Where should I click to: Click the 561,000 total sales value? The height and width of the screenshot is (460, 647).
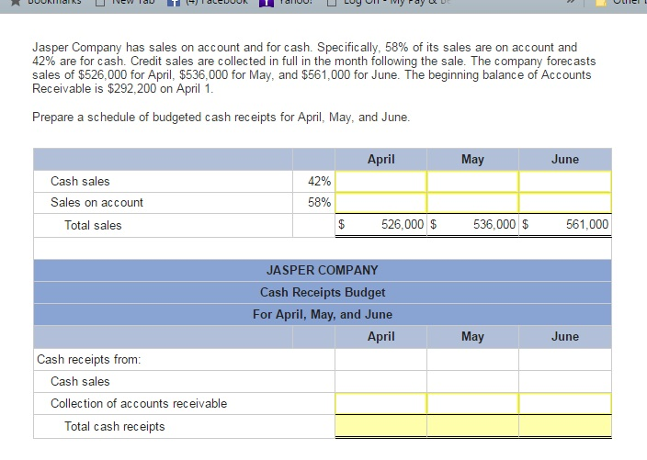point(587,225)
